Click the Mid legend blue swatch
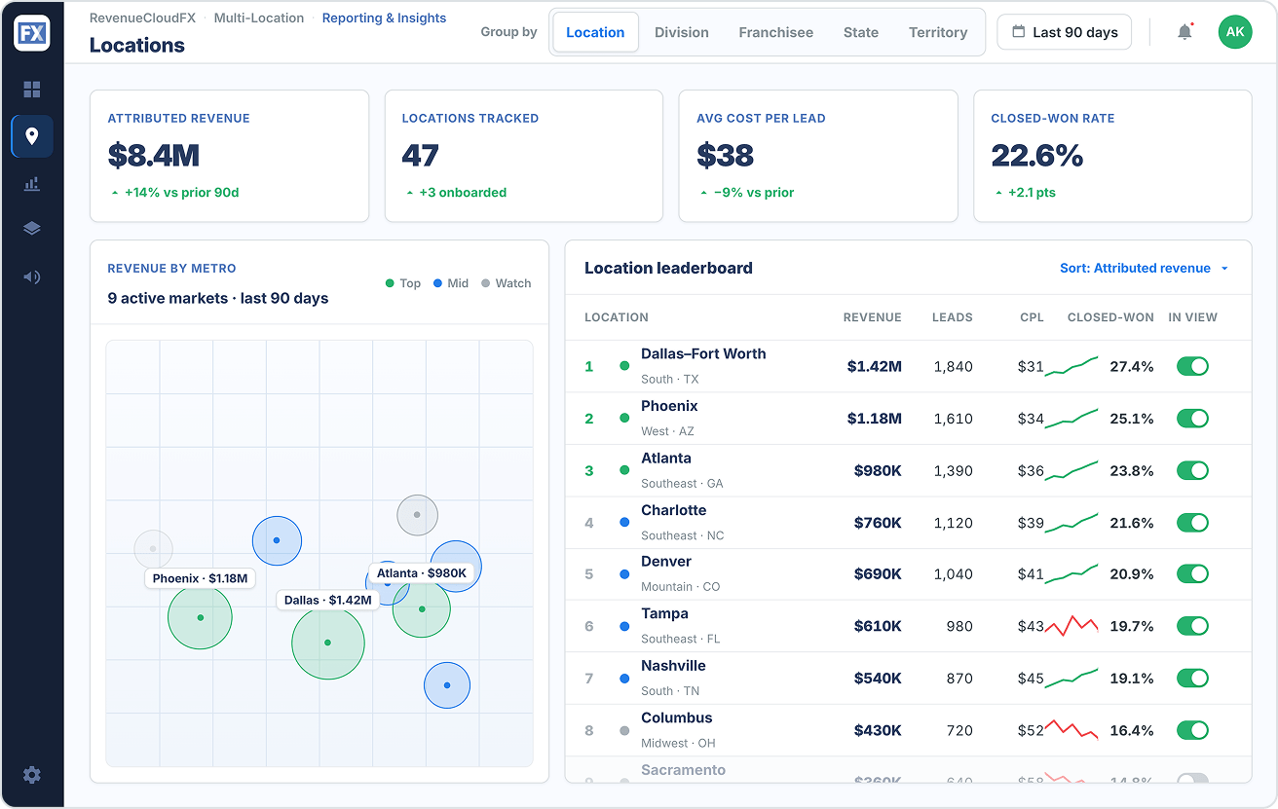 click(437, 283)
